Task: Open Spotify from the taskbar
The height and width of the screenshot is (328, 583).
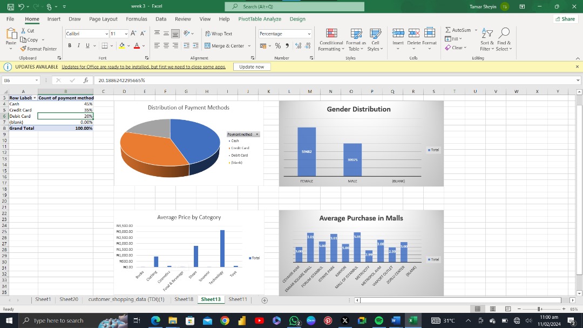Action: tap(379, 320)
